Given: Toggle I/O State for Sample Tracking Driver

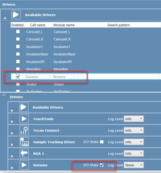Looking at the screenshot, I should pyautogui.click(x=102, y=142).
